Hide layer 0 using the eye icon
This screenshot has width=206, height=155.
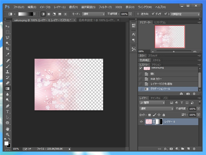[x=141, y=122]
